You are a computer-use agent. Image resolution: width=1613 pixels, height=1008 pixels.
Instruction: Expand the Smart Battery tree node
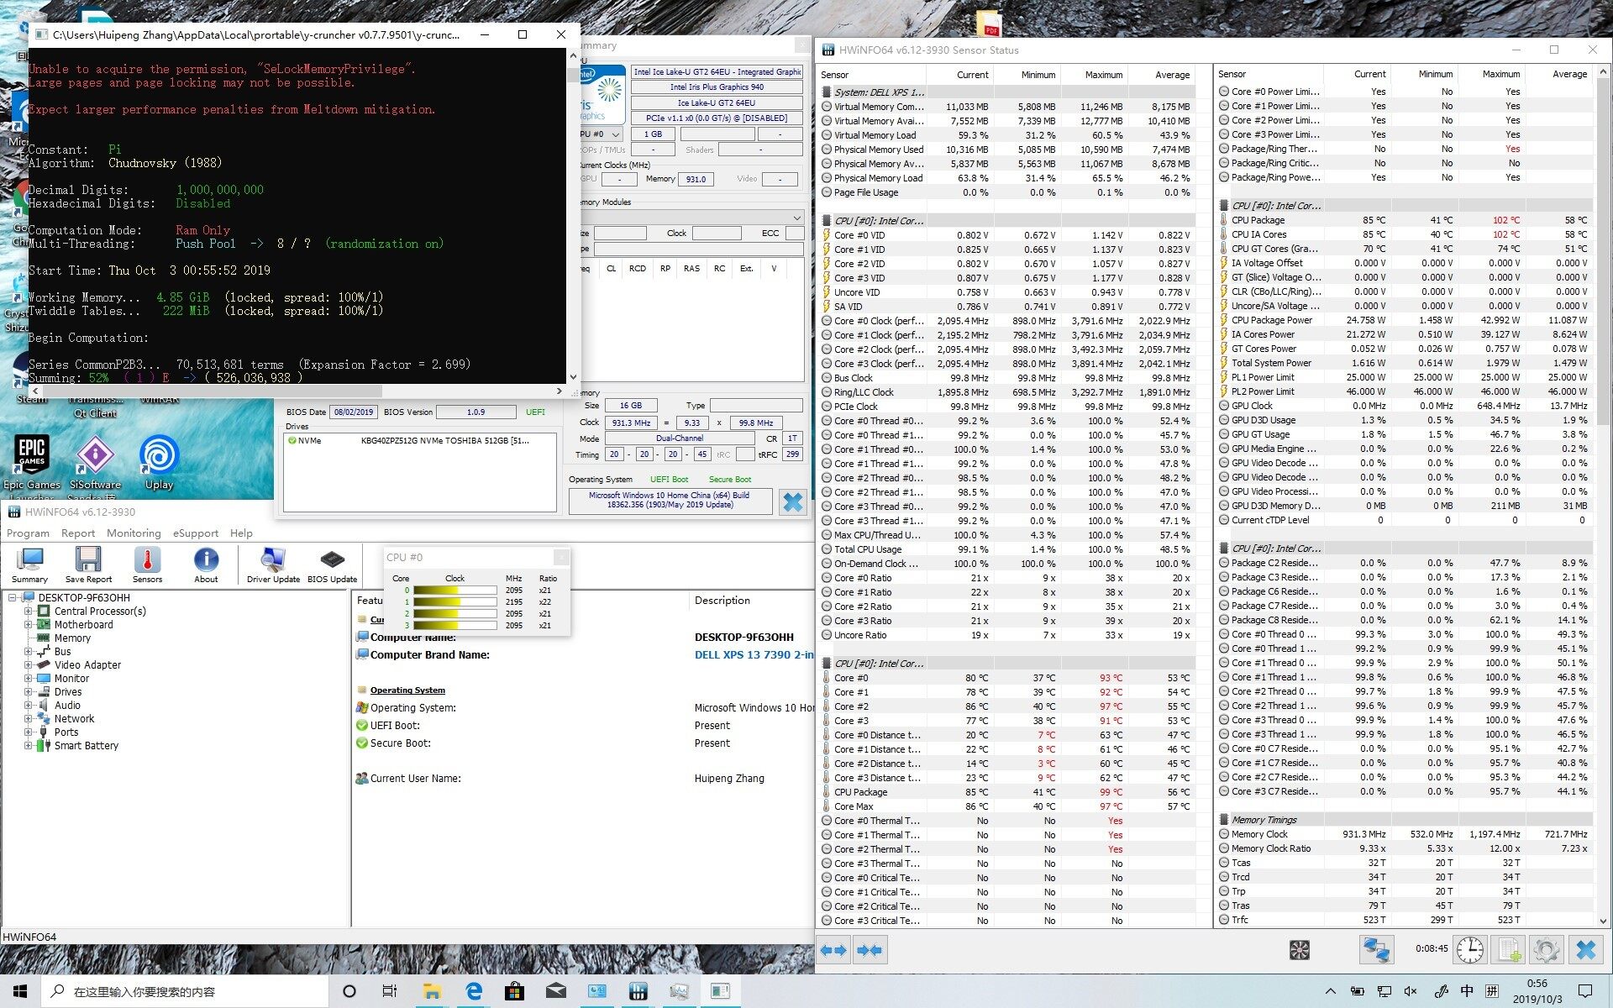coord(28,746)
